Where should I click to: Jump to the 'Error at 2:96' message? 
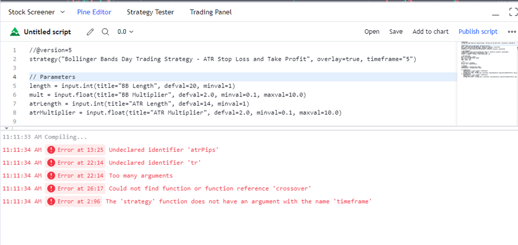click(79, 202)
